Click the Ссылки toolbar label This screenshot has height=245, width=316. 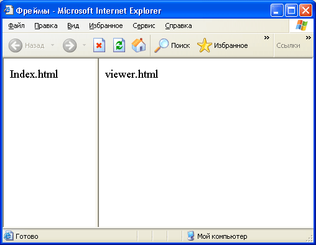288,45
